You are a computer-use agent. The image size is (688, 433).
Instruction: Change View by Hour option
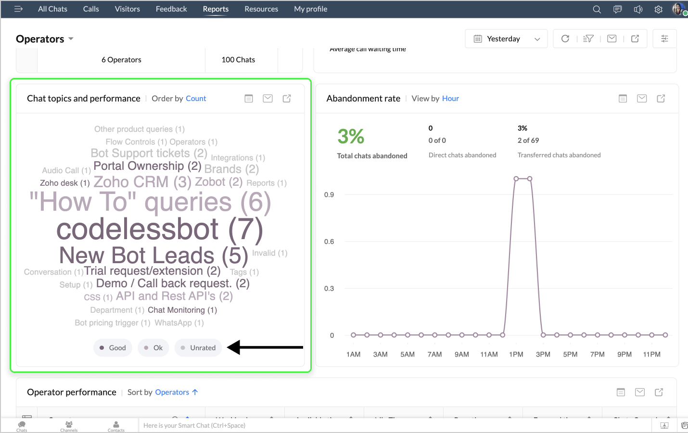450,99
